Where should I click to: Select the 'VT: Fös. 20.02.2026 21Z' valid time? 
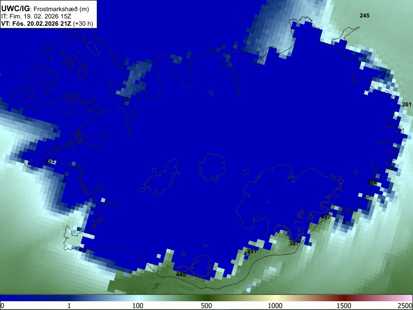pos(36,24)
